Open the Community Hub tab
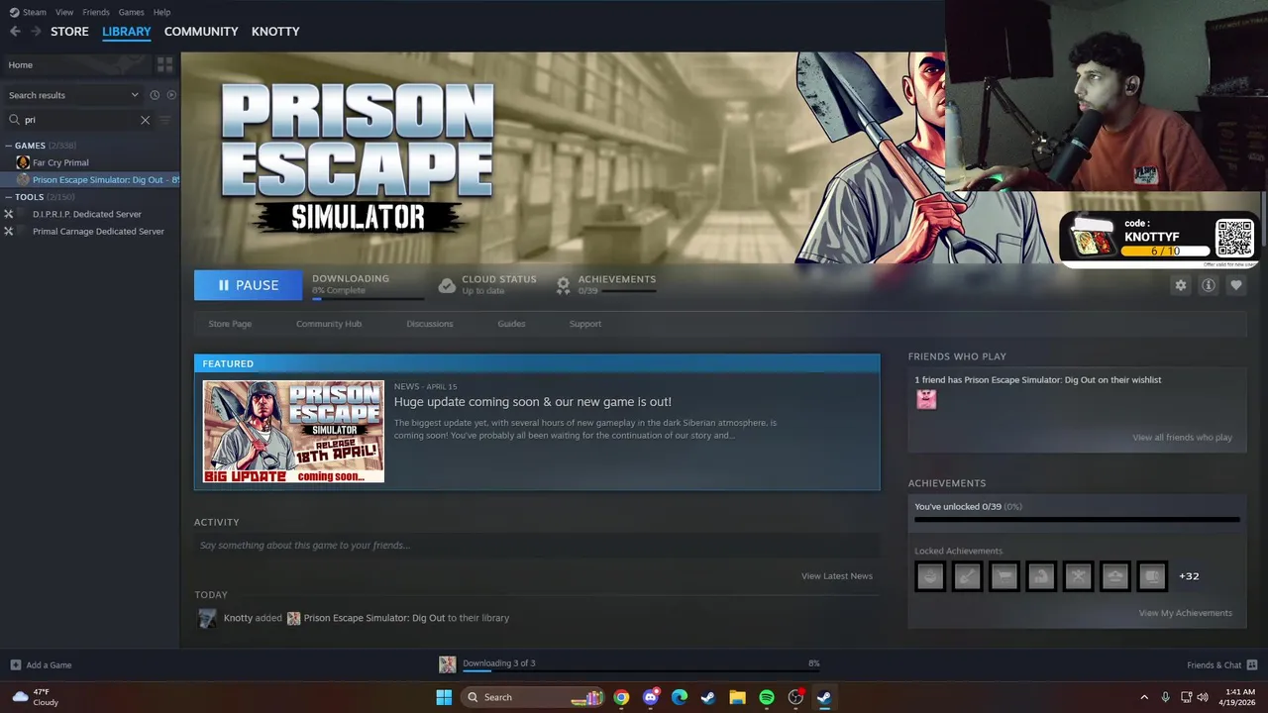This screenshot has height=713, width=1268. pos(329,324)
